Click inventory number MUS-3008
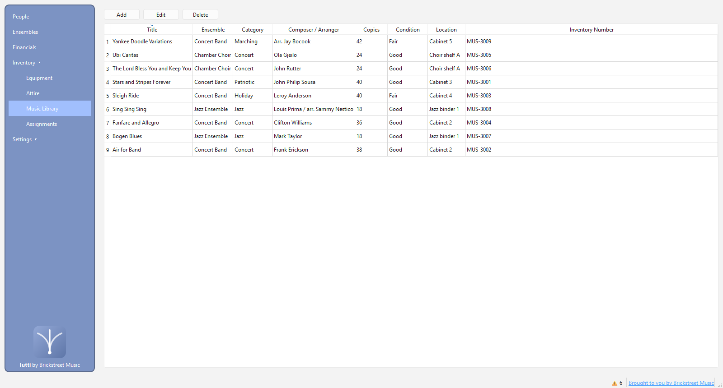 click(x=592, y=109)
